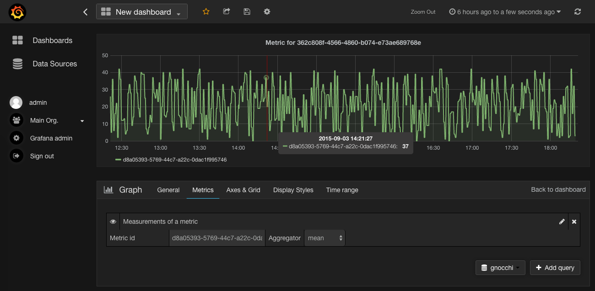
Task: Collapse the side menu with the arrow
Action: point(85,12)
